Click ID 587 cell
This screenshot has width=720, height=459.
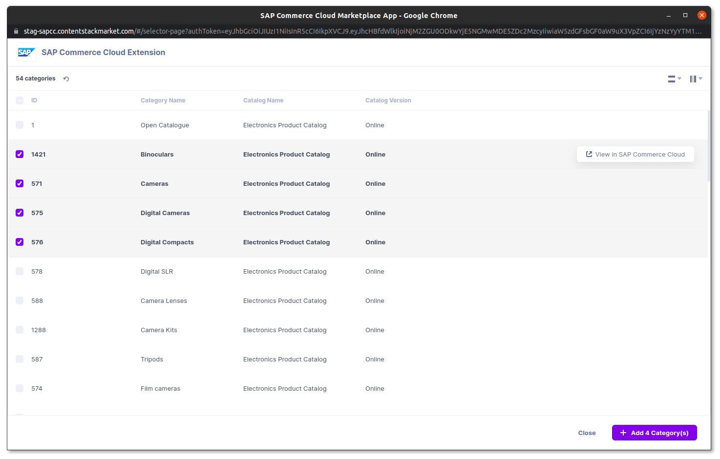pos(37,359)
